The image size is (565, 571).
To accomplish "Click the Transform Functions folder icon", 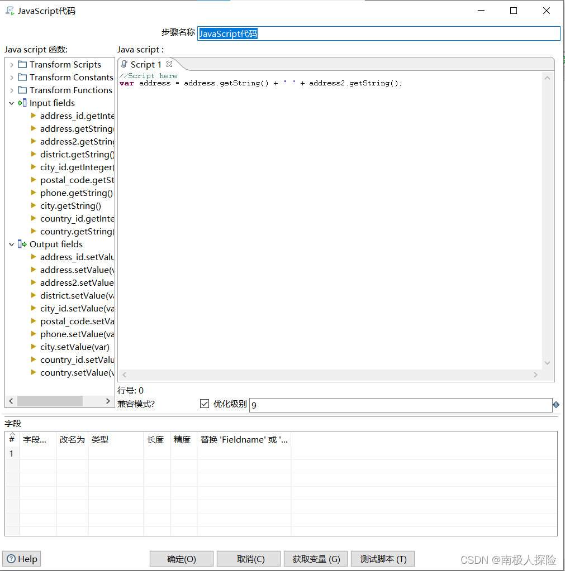I will (22, 90).
